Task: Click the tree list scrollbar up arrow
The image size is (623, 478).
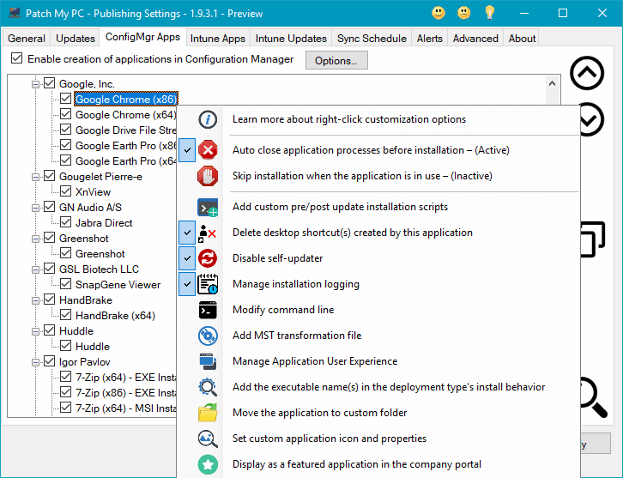Action: click(x=552, y=83)
